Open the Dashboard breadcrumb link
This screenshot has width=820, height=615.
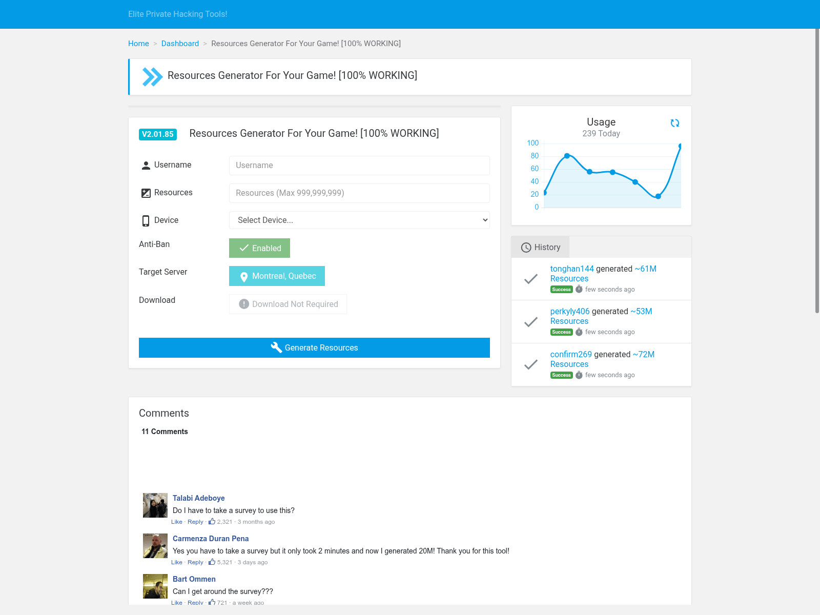coord(180,44)
